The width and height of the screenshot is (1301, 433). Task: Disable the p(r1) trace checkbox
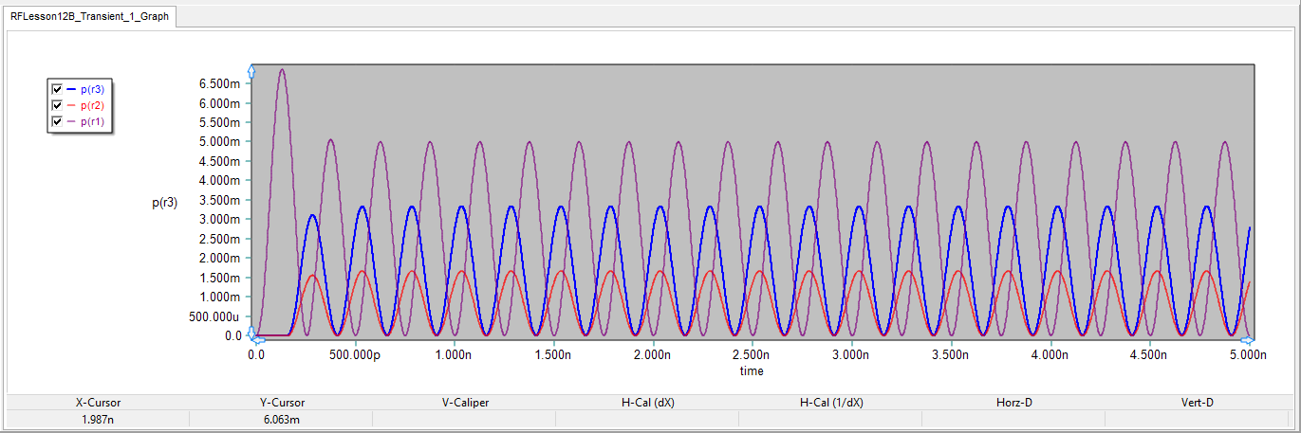pyautogui.click(x=57, y=121)
